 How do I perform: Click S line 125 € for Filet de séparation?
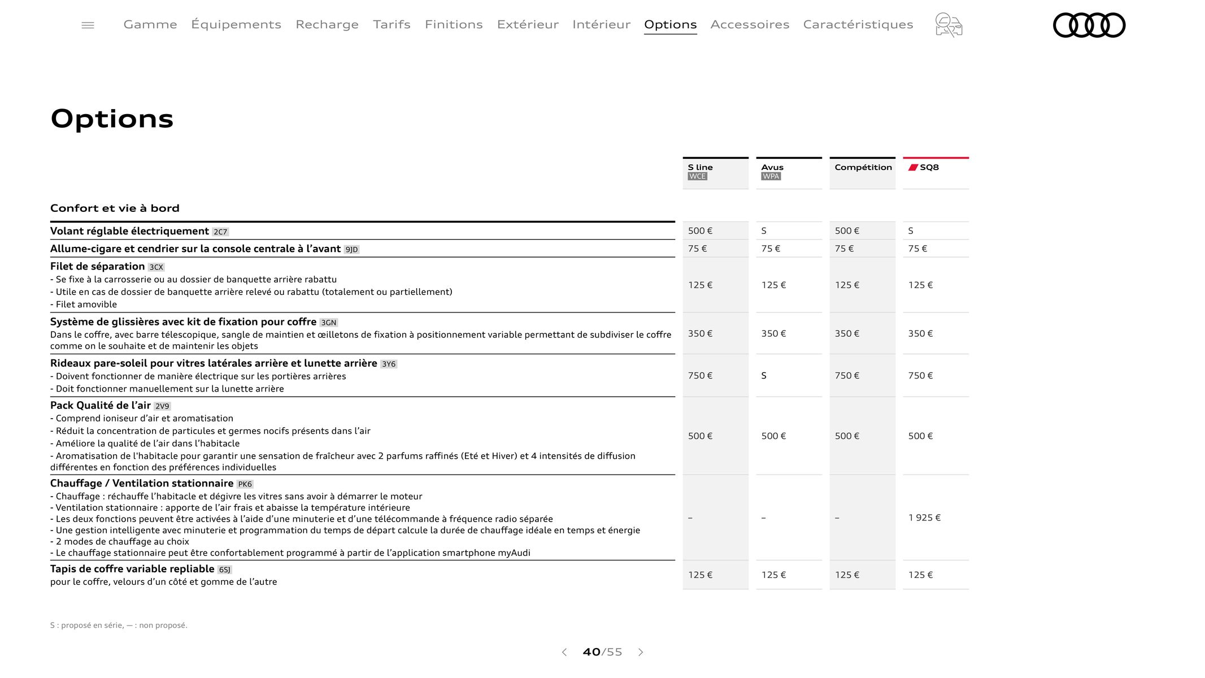point(700,285)
